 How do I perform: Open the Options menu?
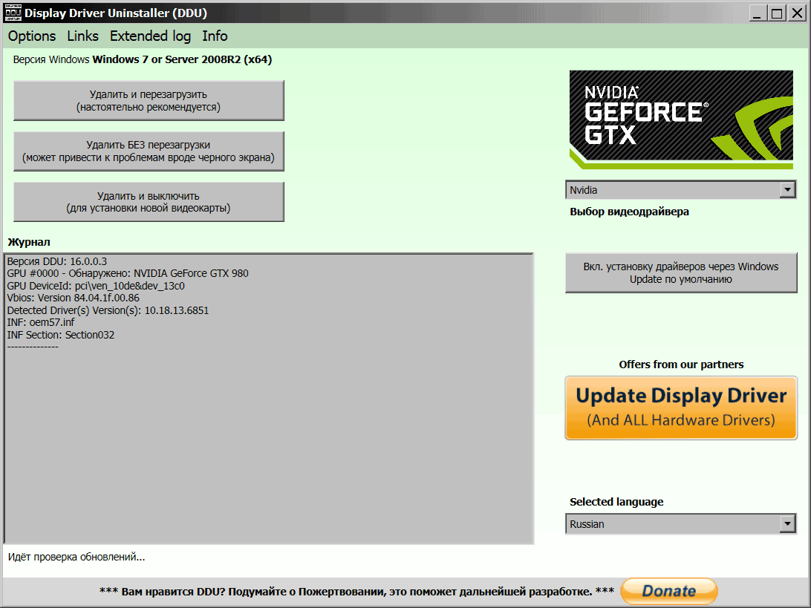32,36
